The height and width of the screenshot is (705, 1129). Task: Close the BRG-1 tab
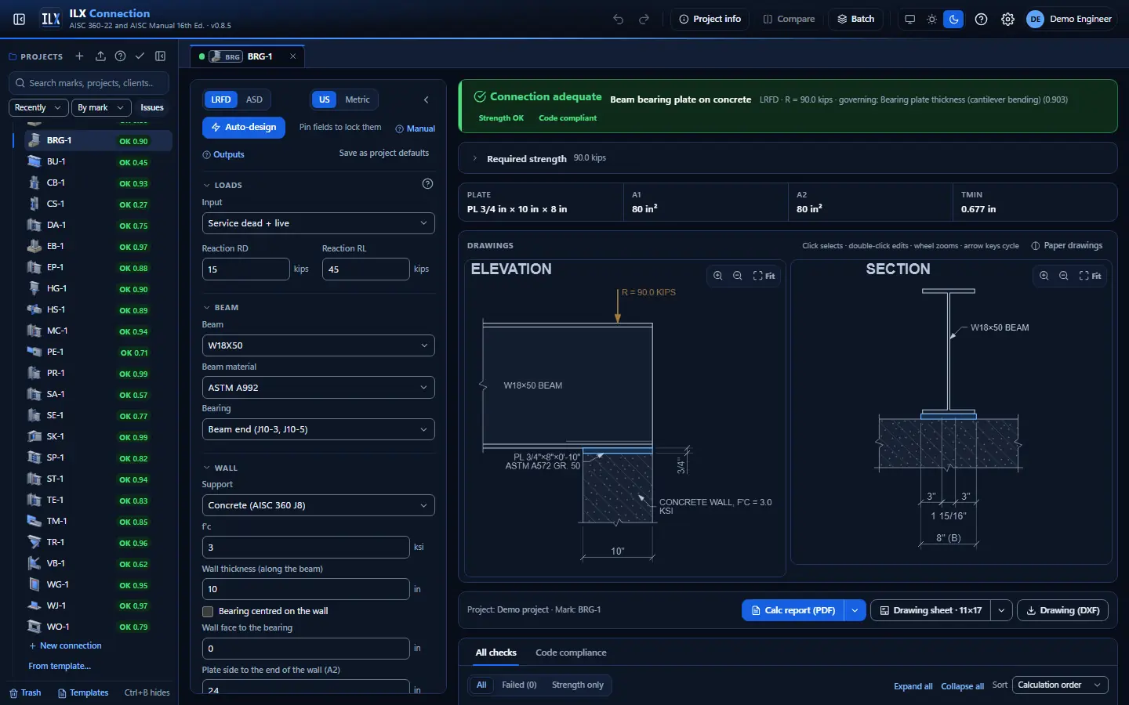[x=293, y=56]
